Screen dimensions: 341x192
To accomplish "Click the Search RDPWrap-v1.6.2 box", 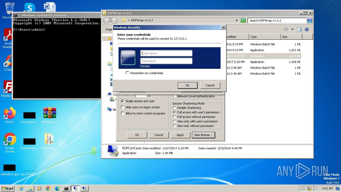I will [x=277, y=21].
